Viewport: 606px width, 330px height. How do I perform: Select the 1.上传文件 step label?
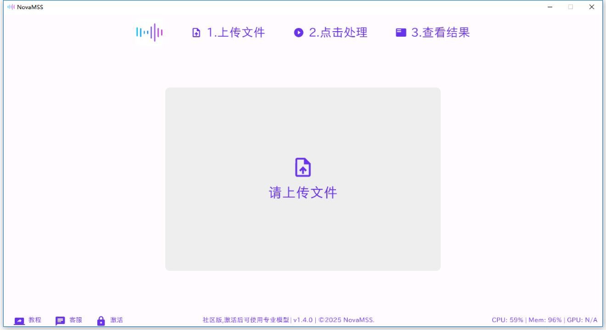(x=236, y=33)
